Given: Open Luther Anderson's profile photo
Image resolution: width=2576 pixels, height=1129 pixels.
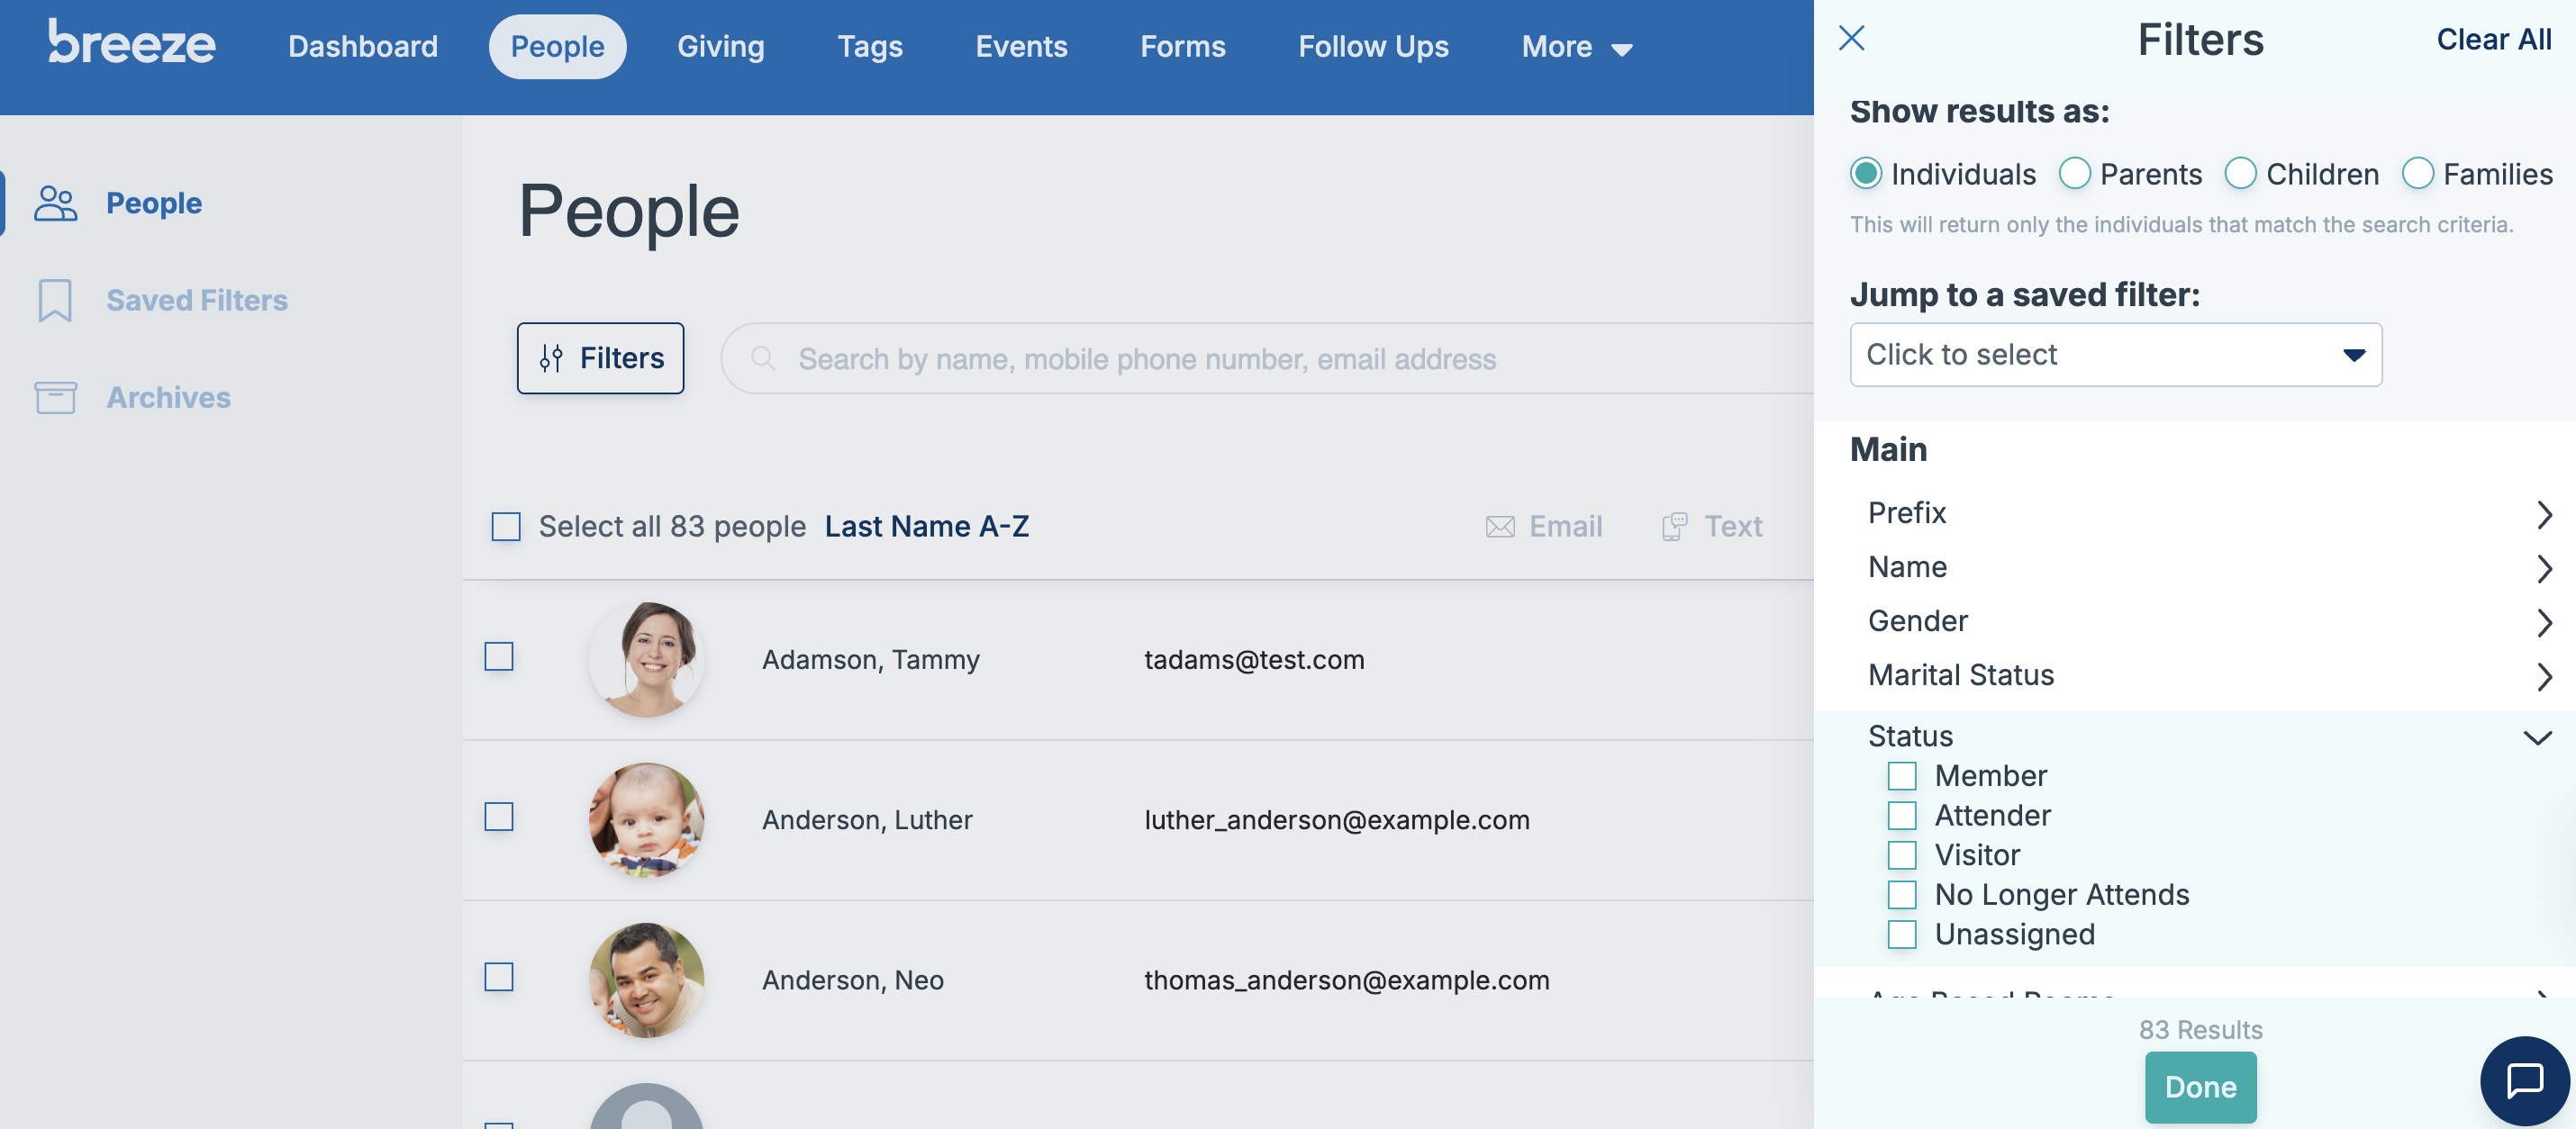Looking at the screenshot, I should [647, 819].
